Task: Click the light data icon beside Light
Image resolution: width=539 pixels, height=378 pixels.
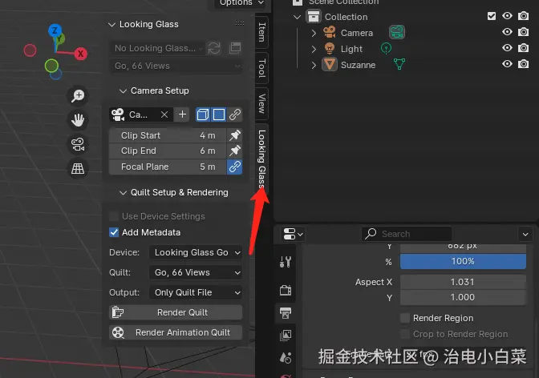Action: pyautogui.click(x=386, y=49)
